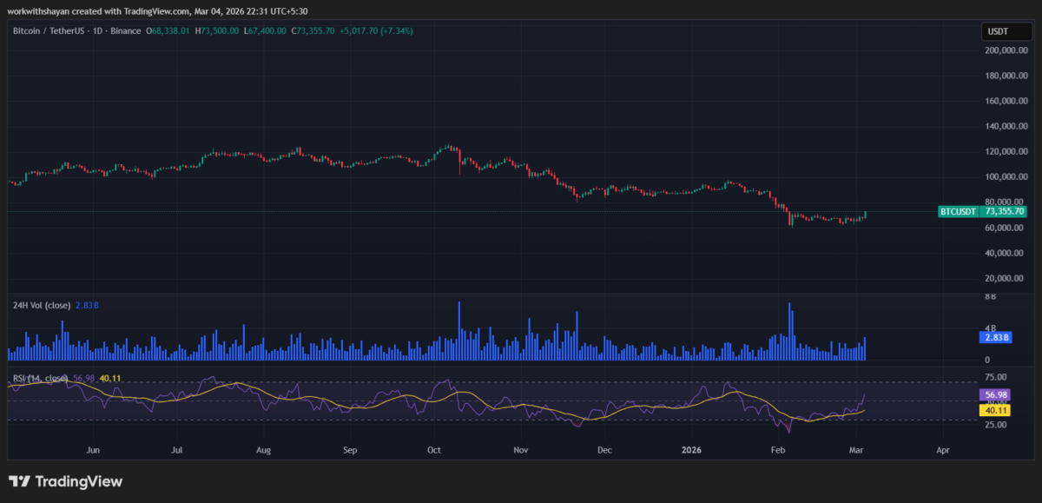The image size is (1042, 503).
Task: Click the RSI (14, close) indicator label
Action: pyautogui.click(x=40, y=378)
